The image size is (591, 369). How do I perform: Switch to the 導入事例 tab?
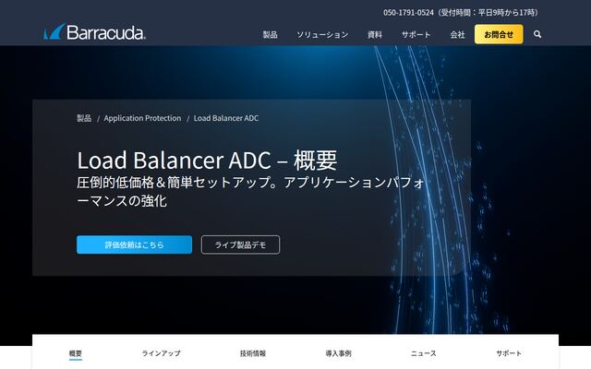[338, 353]
